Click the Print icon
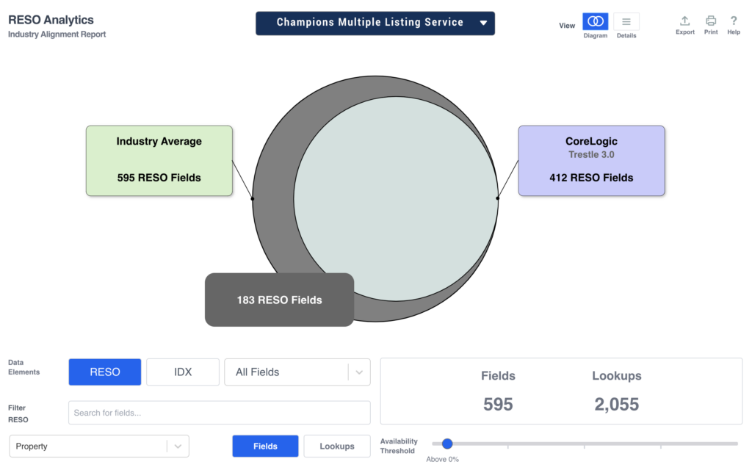This screenshot has width=752, height=470. click(711, 21)
